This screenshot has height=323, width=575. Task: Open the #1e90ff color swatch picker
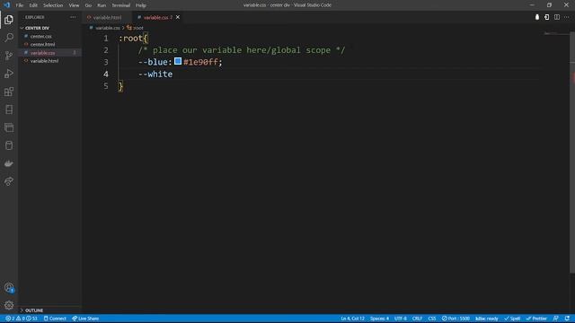click(178, 61)
